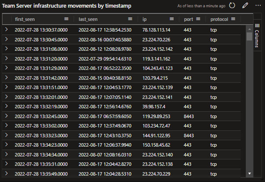Sort by port column header
The height and width of the screenshot is (182, 265).
[x=188, y=19]
